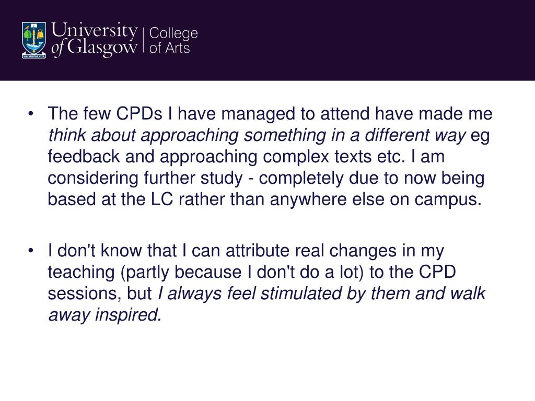The image size is (535, 401).
Task: Click the 'LC' abbreviation in first paragraph
Action: click(x=162, y=199)
